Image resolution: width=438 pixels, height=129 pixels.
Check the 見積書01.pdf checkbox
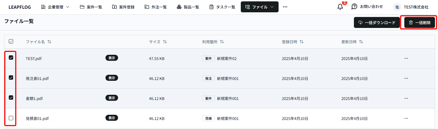tap(11, 118)
